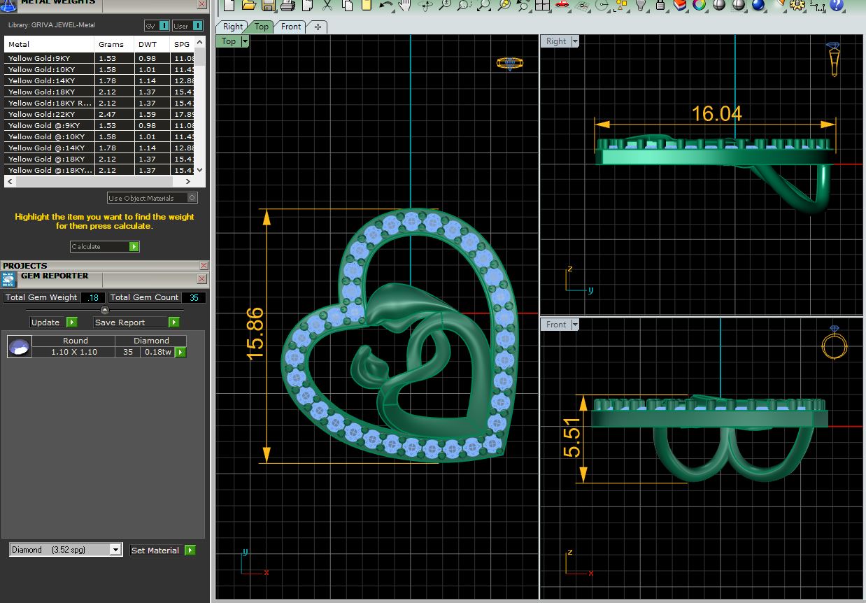This screenshot has width=866, height=603.
Task: Click the Save floppy disk icon
Action: tap(269, 5)
